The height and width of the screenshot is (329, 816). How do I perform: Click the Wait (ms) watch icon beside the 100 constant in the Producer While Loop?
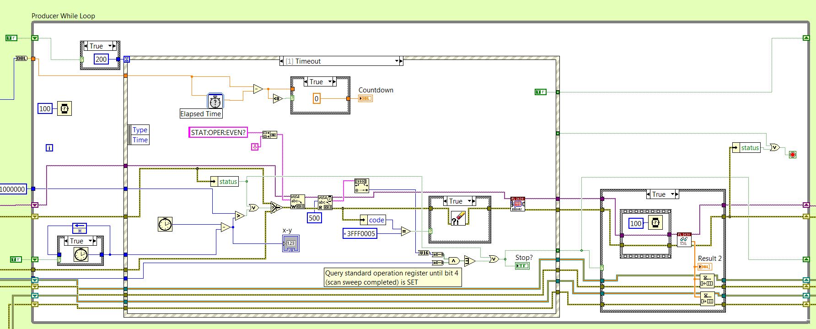(64, 108)
